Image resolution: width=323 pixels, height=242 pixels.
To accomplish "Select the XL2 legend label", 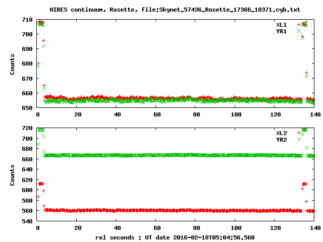I will [x=282, y=133].
